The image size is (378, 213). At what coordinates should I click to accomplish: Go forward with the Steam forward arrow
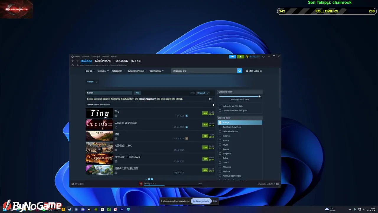tap(77, 61)
